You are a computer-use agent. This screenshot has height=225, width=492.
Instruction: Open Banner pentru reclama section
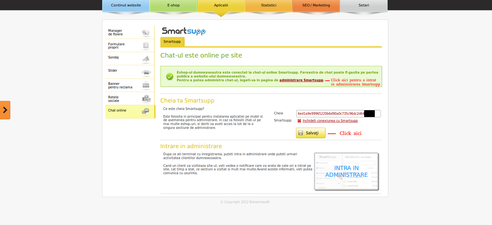click(x=130, y=85)
